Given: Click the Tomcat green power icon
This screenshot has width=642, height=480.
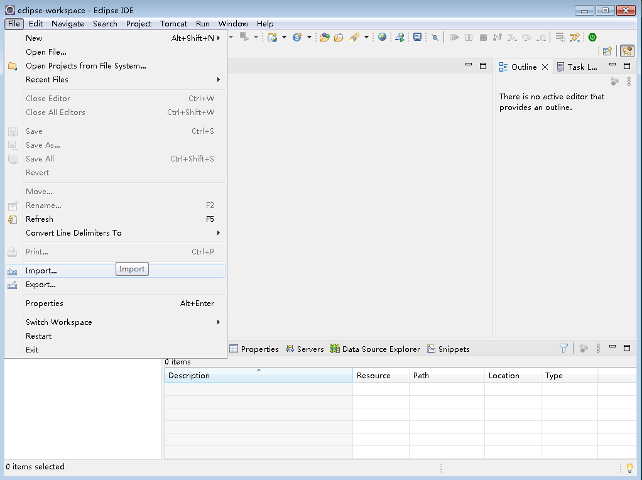Looking at the screenshot, I should (592, 37).
